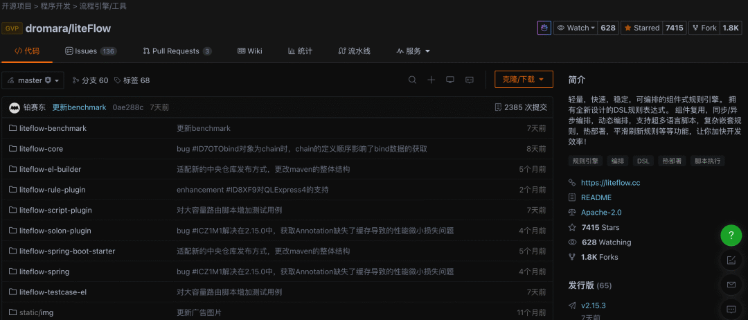Open the 克隆/下载 dropdown button

(x=524, y=79)
